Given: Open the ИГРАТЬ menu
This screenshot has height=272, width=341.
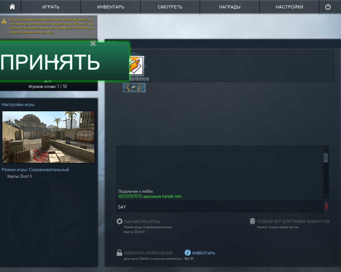Looking at the screenshot, I should [51, 7].
